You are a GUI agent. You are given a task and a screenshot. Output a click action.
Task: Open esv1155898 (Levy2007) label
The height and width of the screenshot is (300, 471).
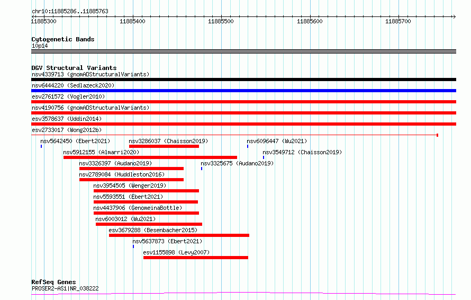coord(176,252)
